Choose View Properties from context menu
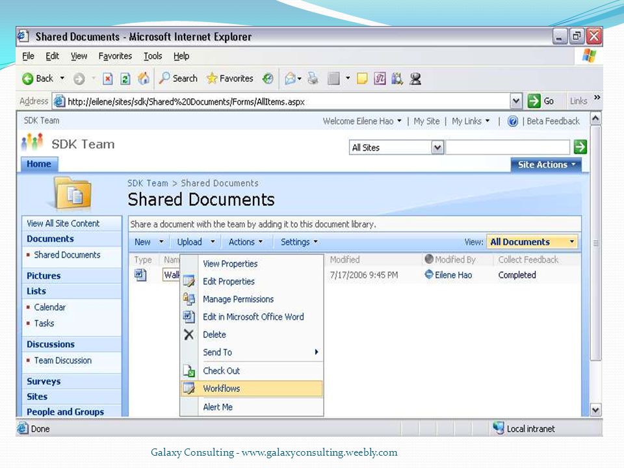Screen dimensions: 624x468 point(252,263)
